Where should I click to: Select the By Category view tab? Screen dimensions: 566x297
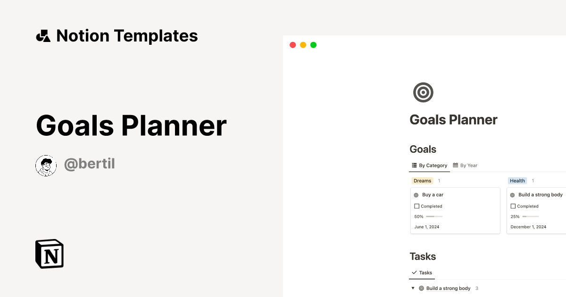[433, 165]
